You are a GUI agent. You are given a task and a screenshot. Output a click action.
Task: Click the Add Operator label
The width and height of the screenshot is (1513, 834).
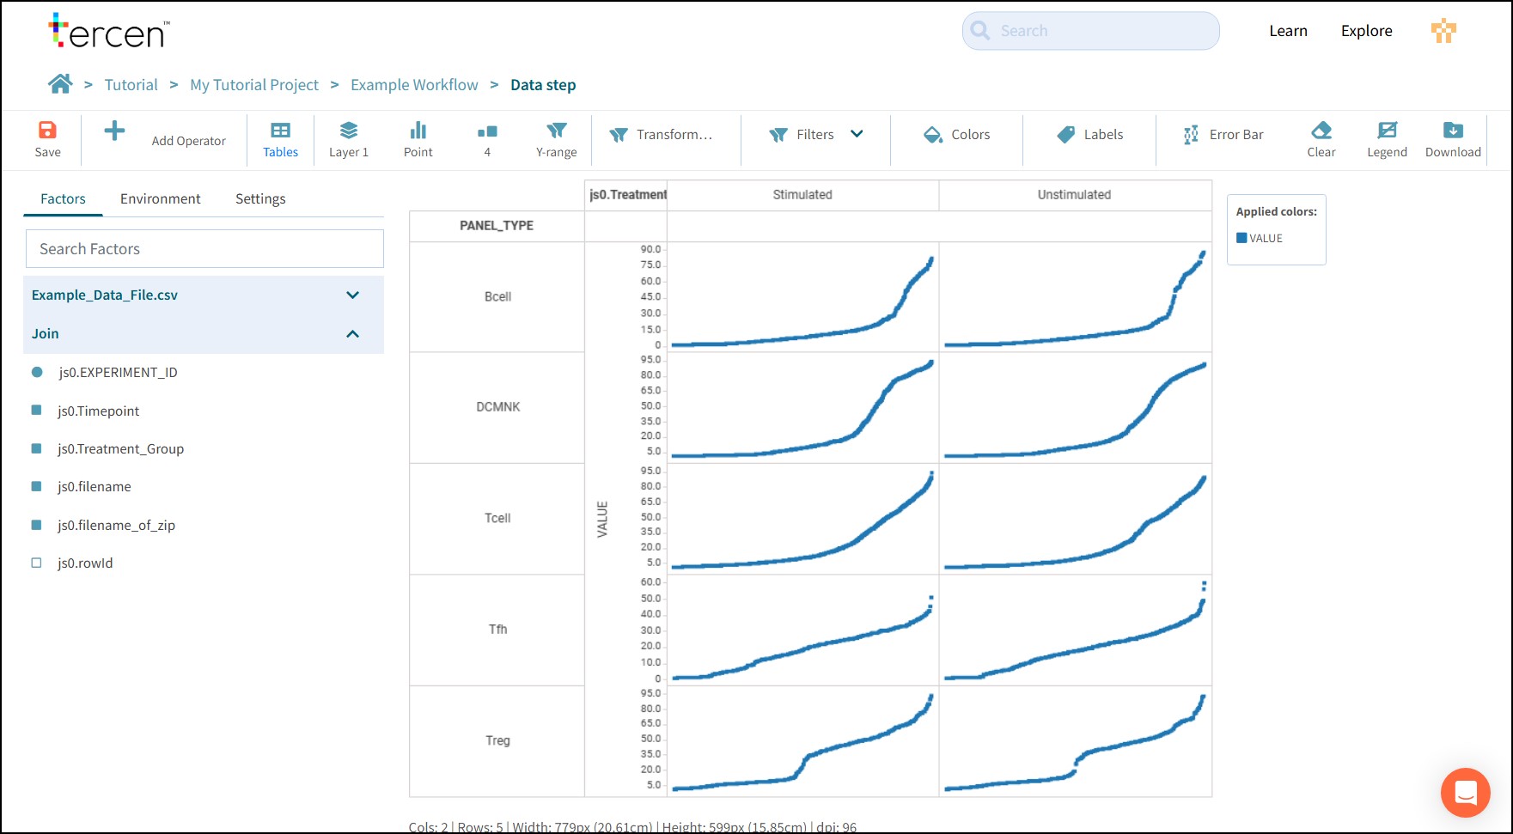(x=189, y=141)
